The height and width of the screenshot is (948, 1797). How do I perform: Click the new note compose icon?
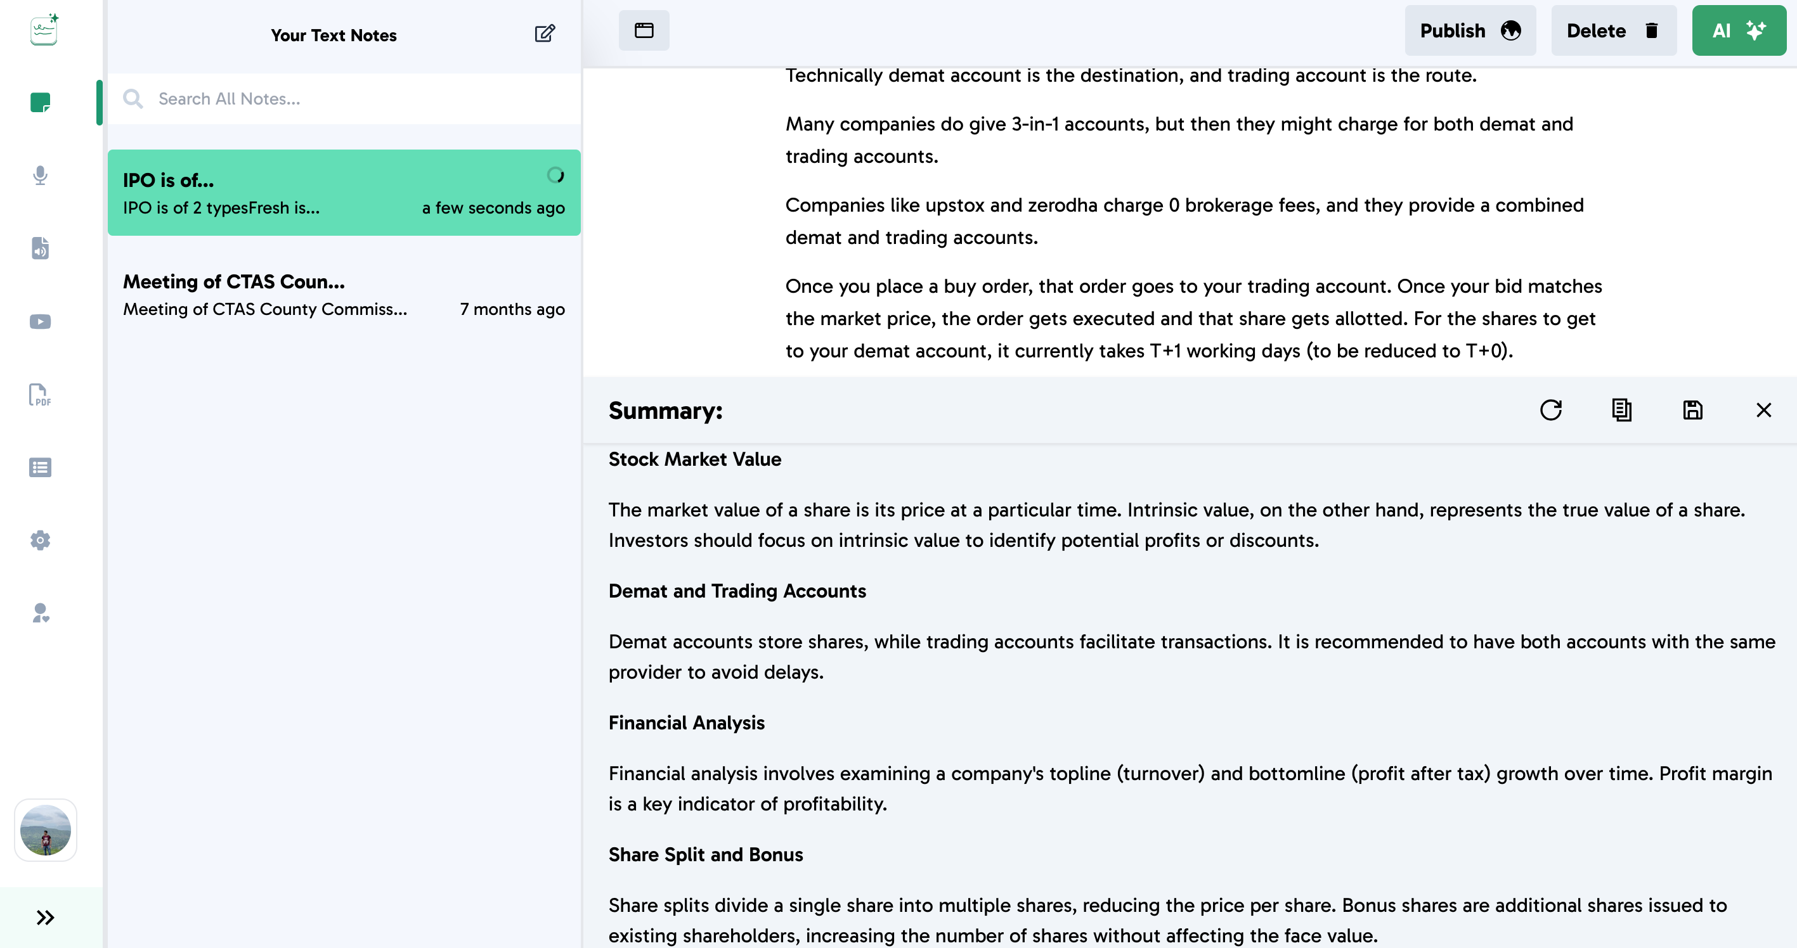click(x=544, y=34)
